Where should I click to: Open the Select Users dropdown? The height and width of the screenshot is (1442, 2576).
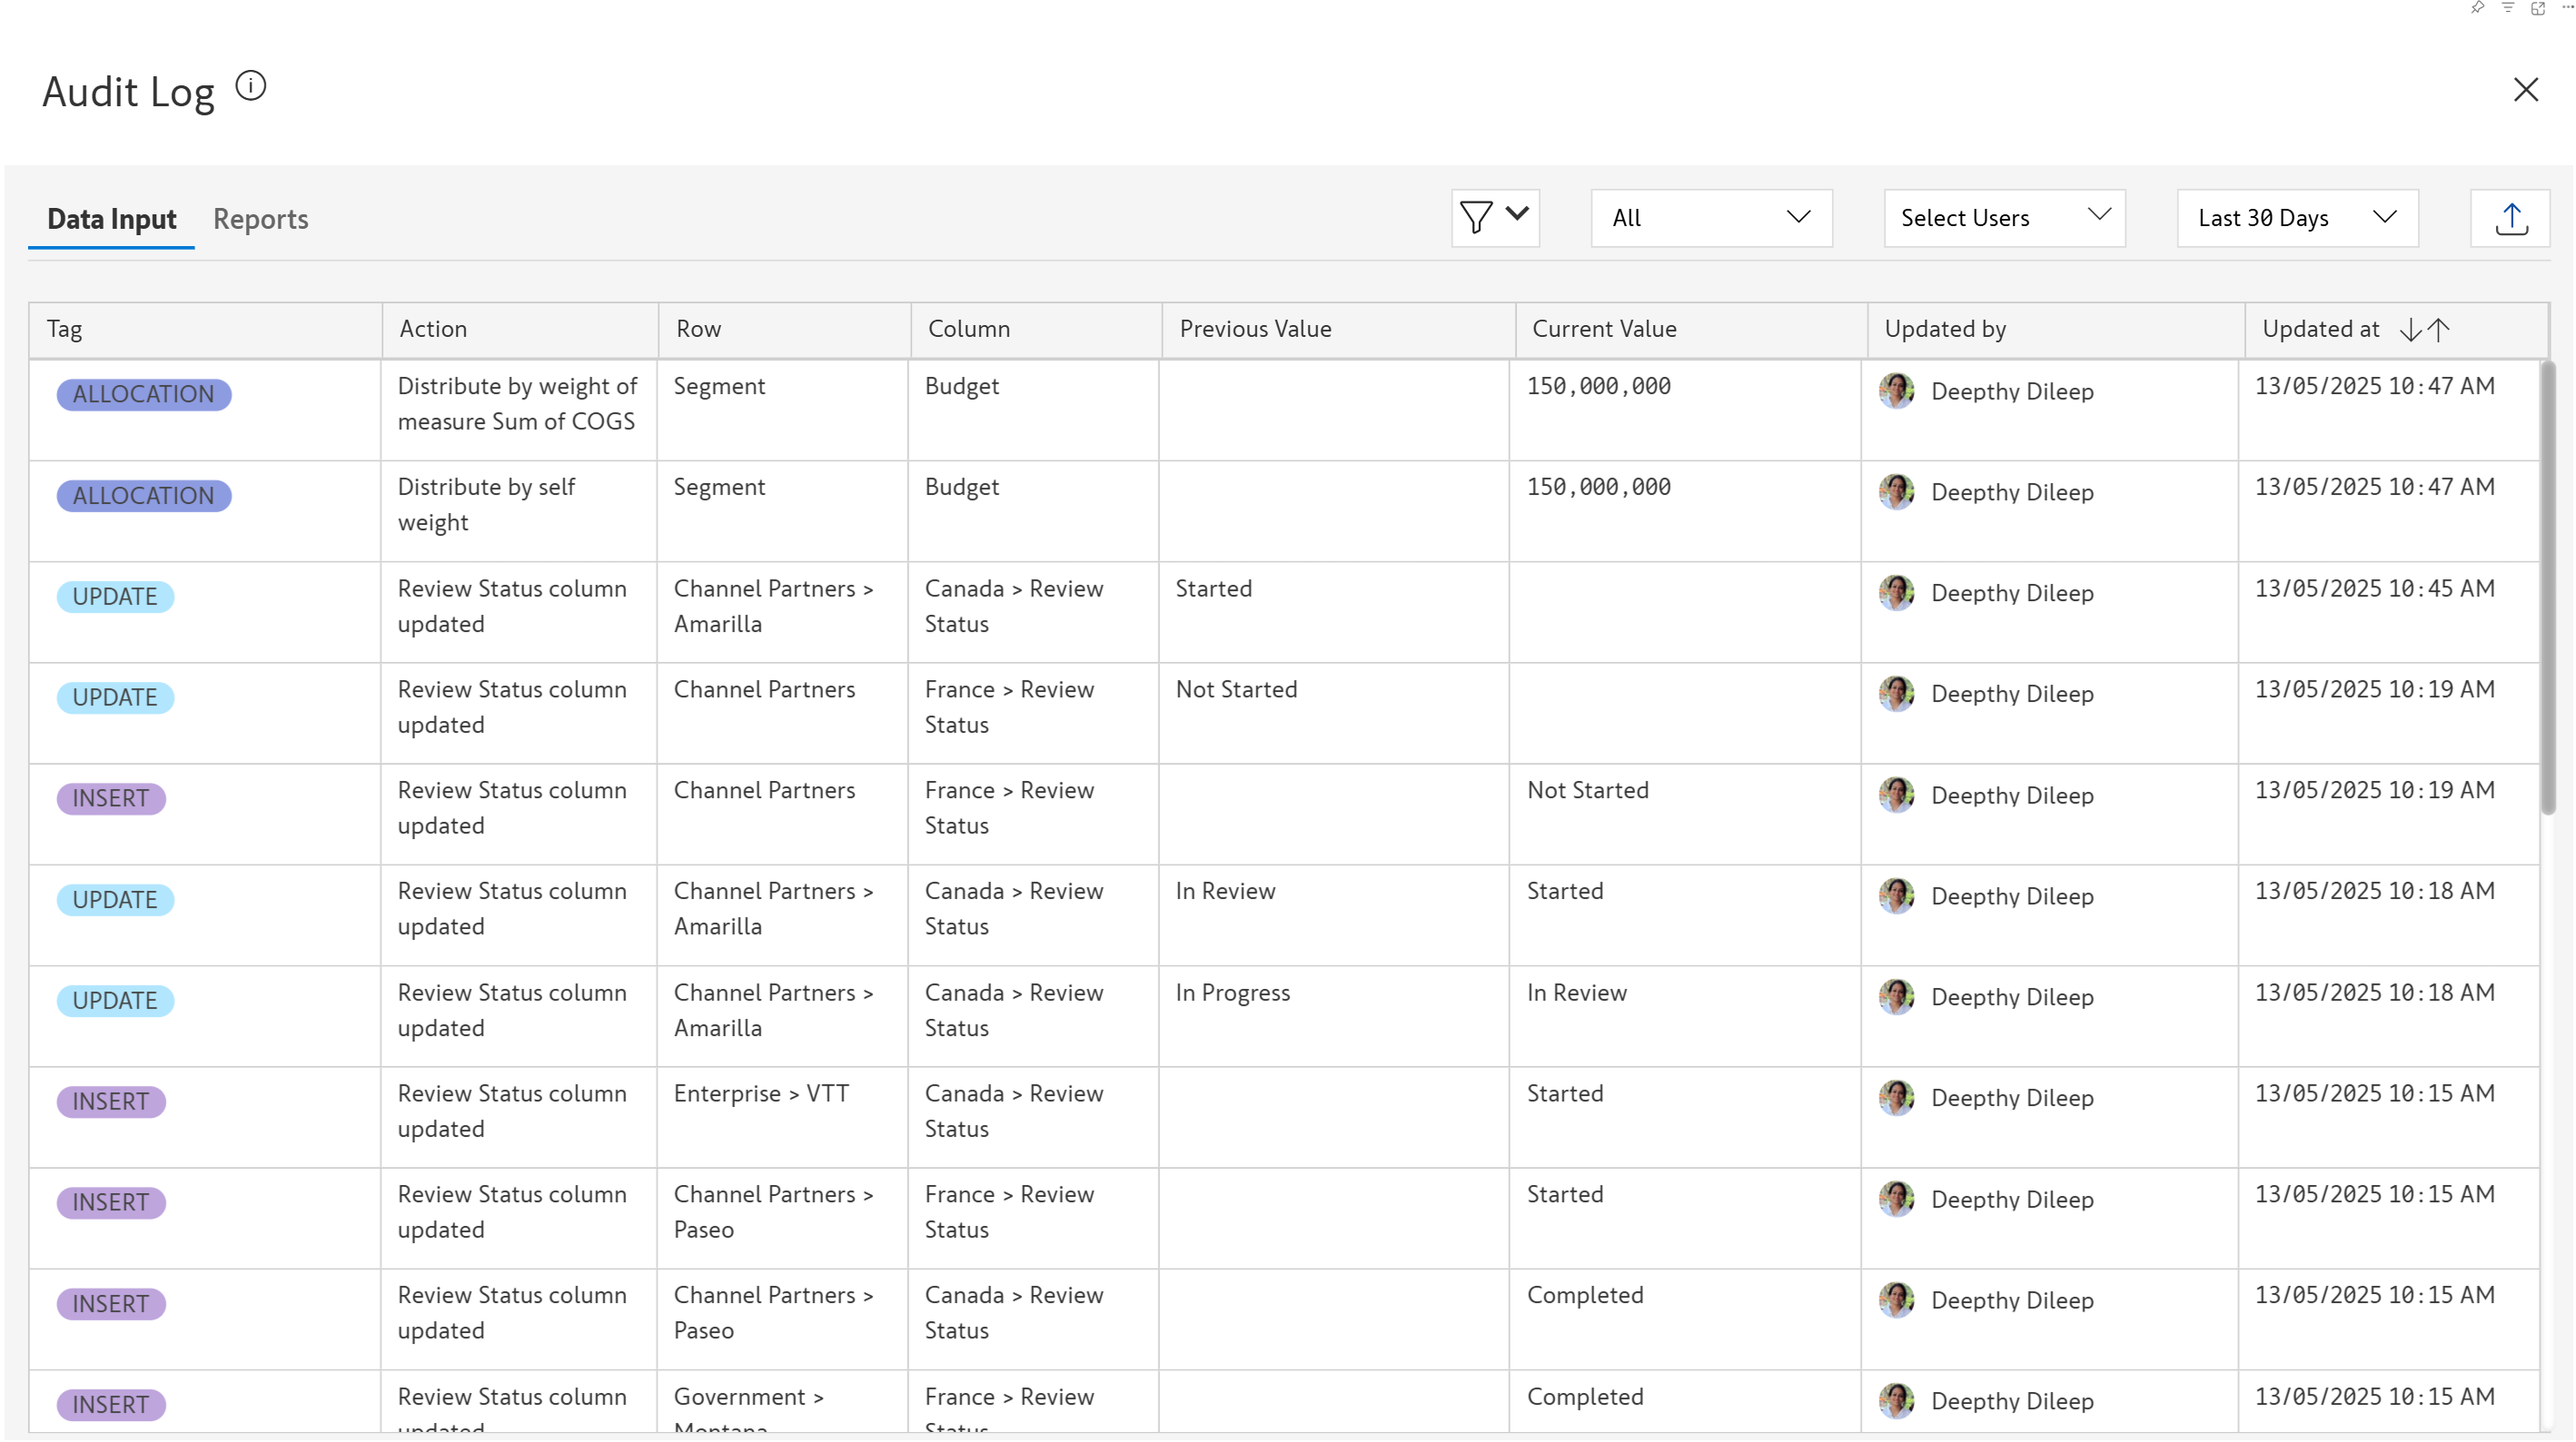tap(2003, 218)
